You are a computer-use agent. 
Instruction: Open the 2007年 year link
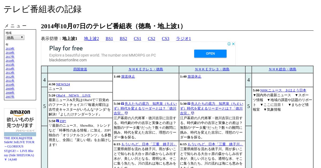[x=10, y=97]
